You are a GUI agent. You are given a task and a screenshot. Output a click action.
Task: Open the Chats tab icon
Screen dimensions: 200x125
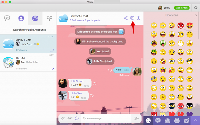(x=7, y=18)
